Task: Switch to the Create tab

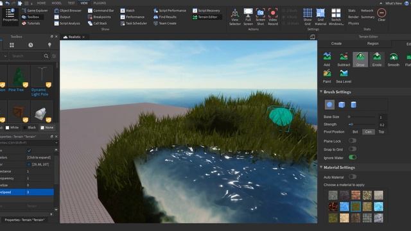Action: coord(337,44)
